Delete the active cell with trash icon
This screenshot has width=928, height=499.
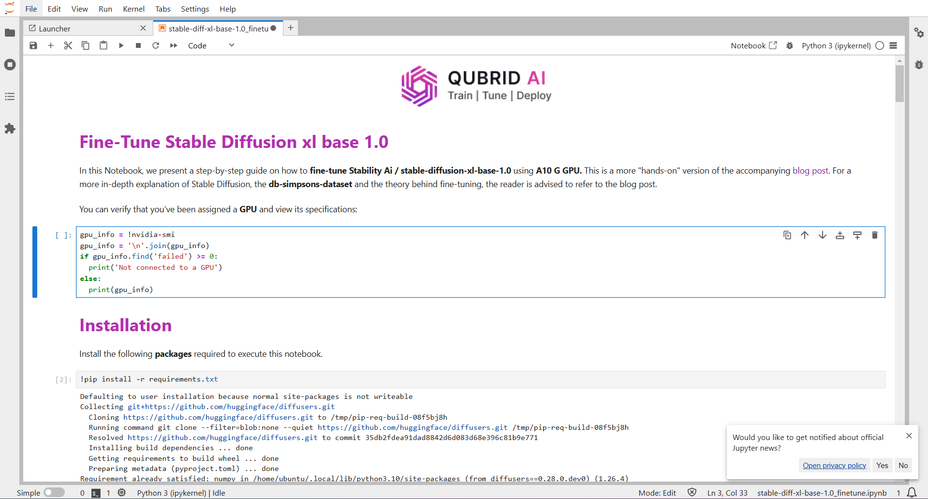[875, 235]
